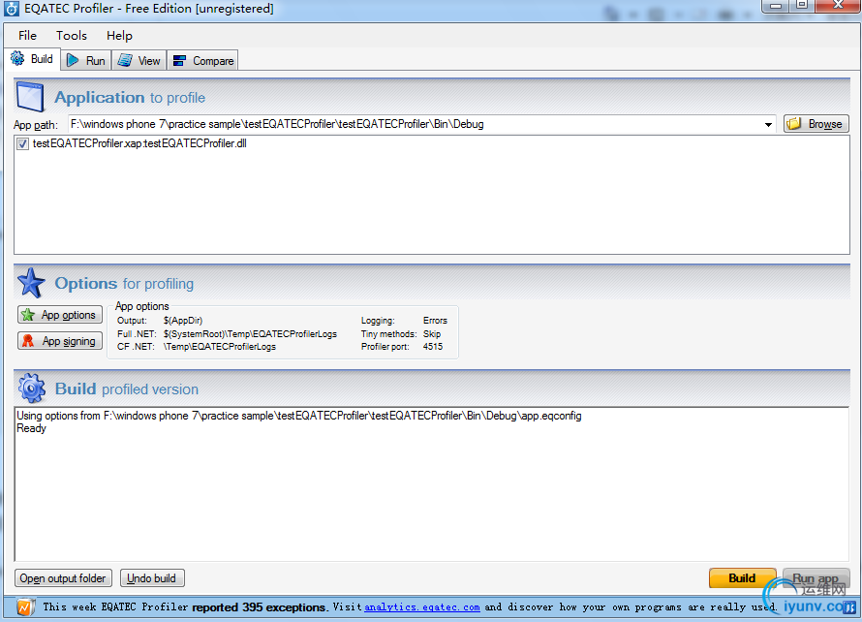Screen dimensions: 862x622
Task: Click the Browse button
Action: [816, 124]
